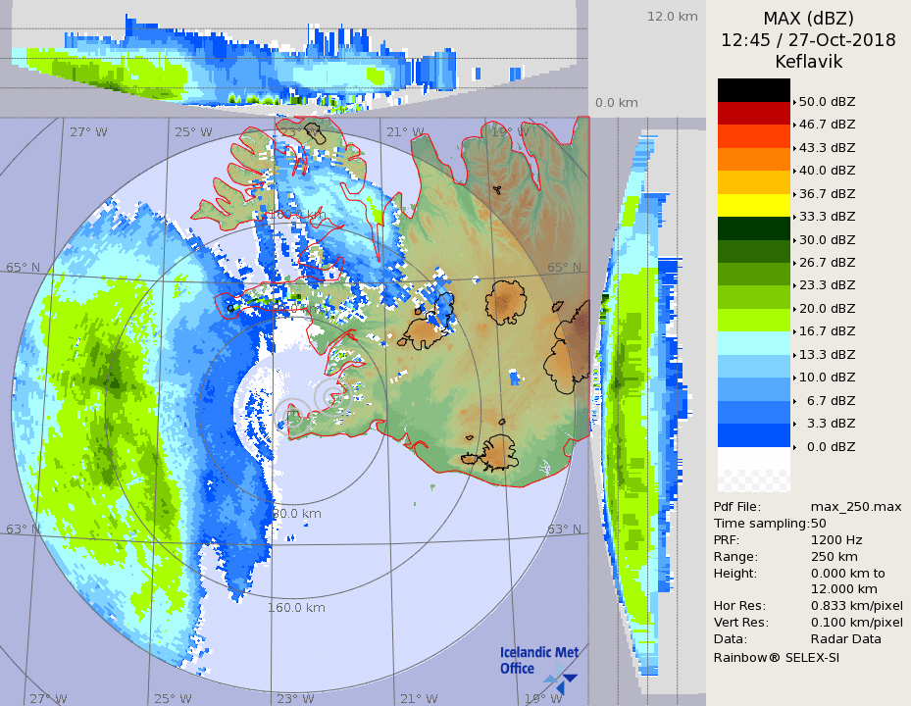Viewport: 911px width, 706px height.
Task: Click the 12.0 km height label
Action: (672, 17)
